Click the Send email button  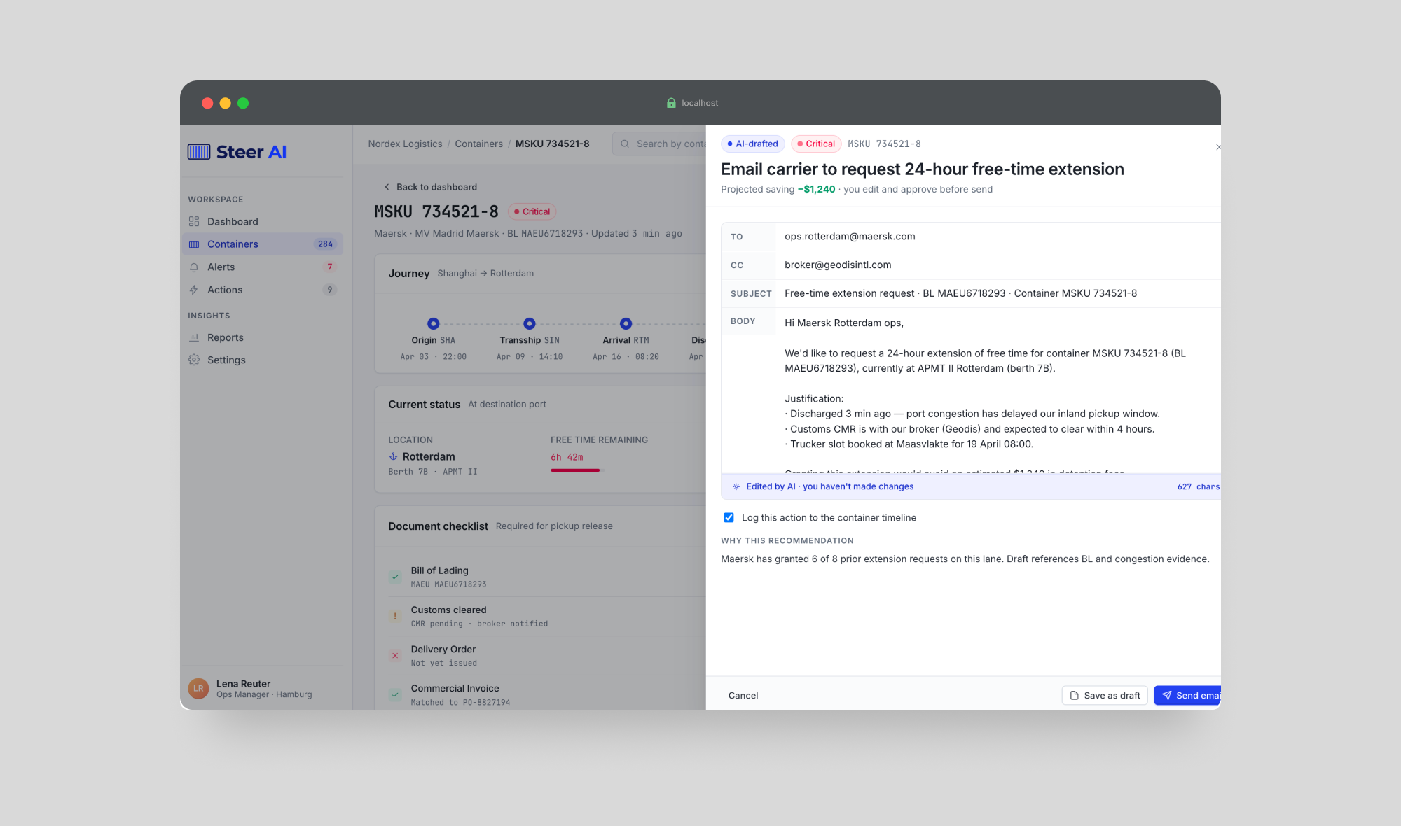pos(1187,695)
